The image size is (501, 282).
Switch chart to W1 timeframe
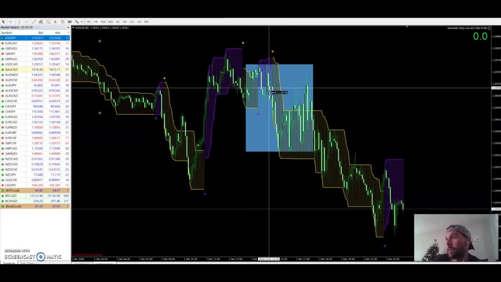coord(139,22)
